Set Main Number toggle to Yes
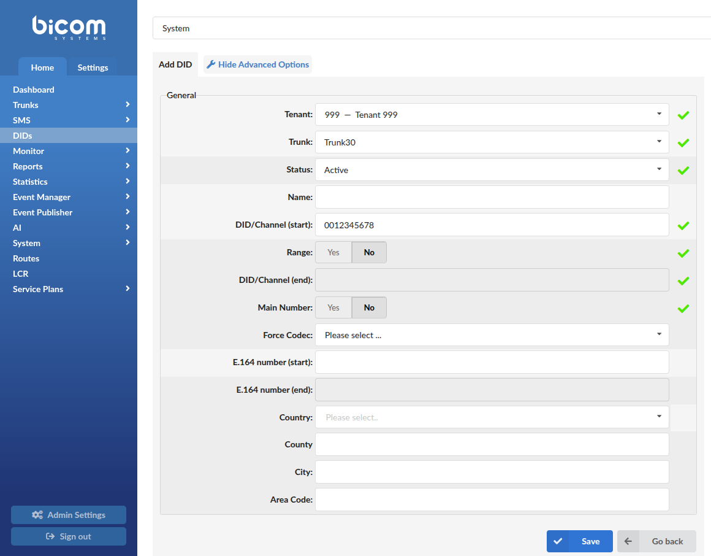The width and height of the screenshot is (711, 556). click(x=333, y=307)
